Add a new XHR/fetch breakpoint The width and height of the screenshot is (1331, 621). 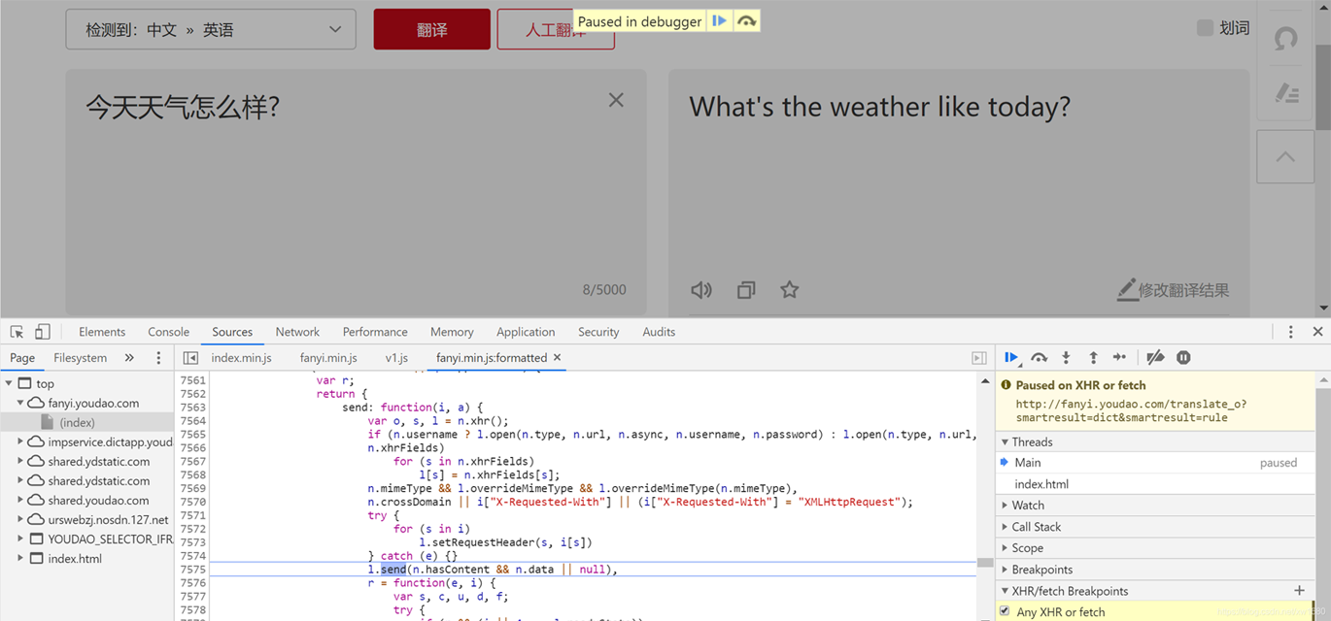click(x=1299, y=591)
